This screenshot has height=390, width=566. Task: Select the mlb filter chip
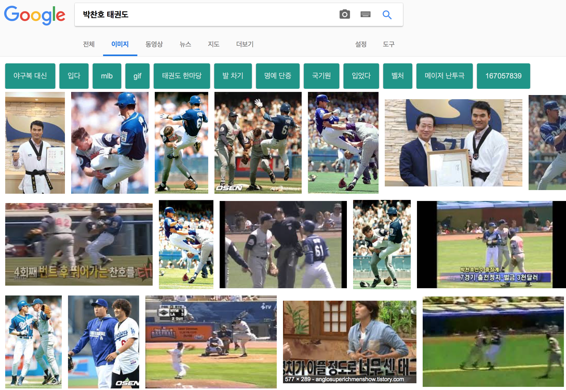(107, 76)
